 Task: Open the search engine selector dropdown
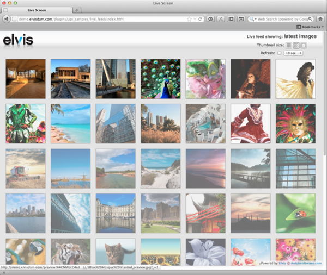[253, 19]
